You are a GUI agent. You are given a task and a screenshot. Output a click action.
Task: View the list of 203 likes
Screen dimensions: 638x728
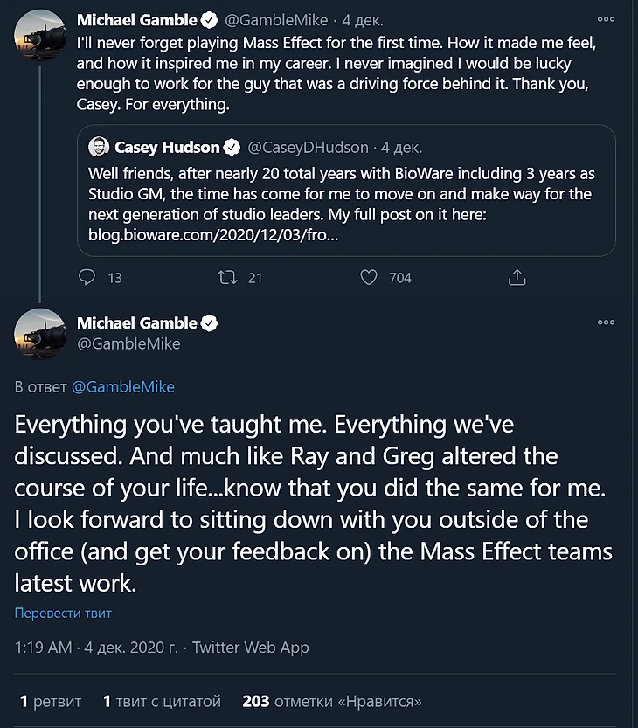pos(332,701)
